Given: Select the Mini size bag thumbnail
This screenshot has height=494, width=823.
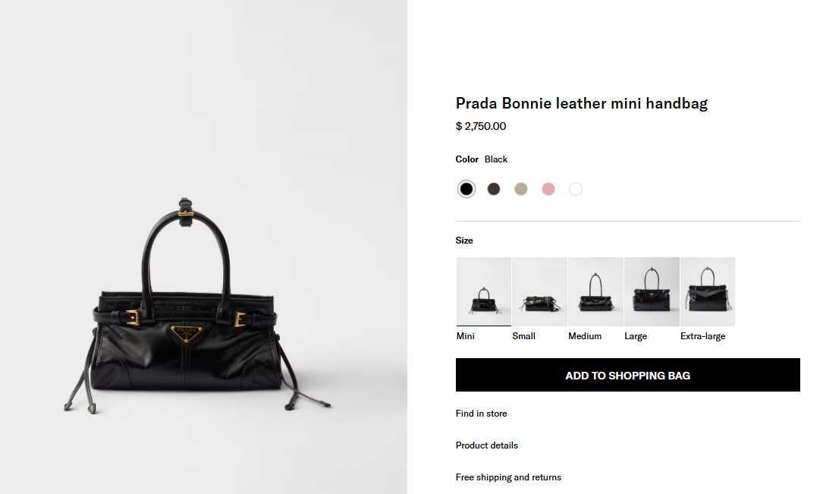Looking at the screenshot, I should pyautogui.click(x=483, y=291).
